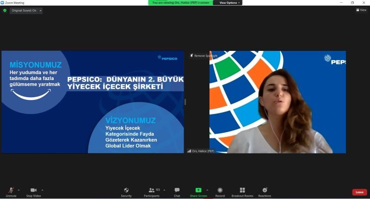
Task: Open the Participants panel
Action: coord(151,192)
